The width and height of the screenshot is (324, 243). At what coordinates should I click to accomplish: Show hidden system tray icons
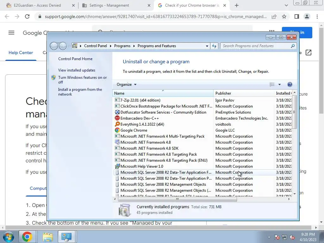pyautogui.click(x=269, y=237)
